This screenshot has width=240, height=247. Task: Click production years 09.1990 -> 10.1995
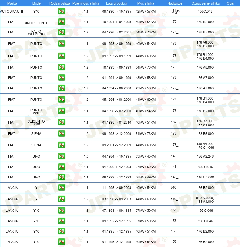[x=117, y=11]
